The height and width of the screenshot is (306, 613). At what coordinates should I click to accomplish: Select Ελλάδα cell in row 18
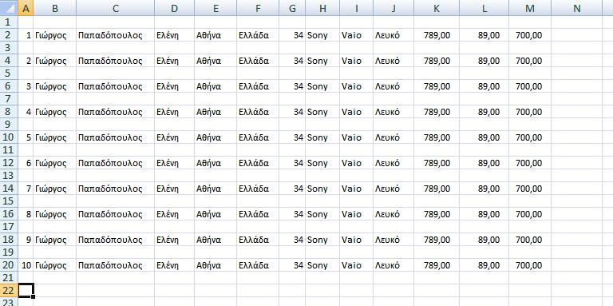tap(258, 240)
